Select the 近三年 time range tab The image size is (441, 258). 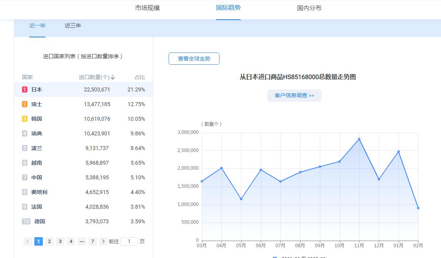coord(73,25)
